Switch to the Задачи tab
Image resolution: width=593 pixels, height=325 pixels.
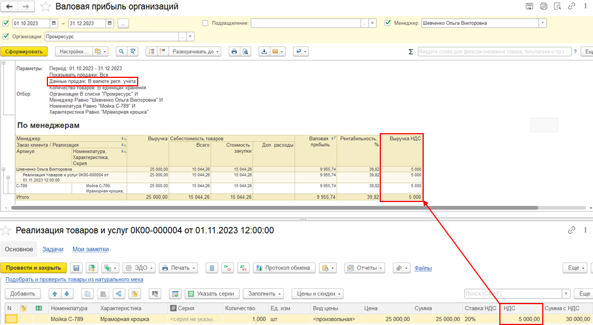tap(52, 249)
